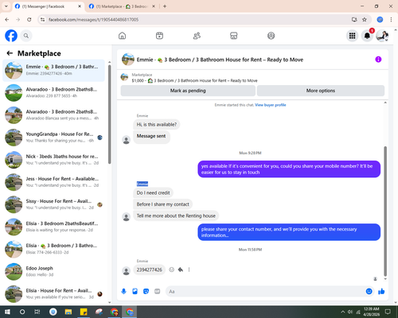Open more options for 2394277426 message
The height and width of the screenshot is (318, 398).
(189, 270)
